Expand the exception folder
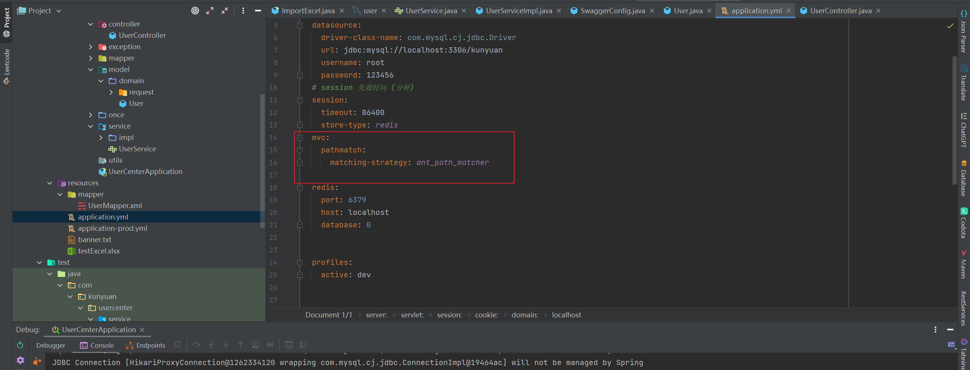The image size is (970, 370). [91, 47]
